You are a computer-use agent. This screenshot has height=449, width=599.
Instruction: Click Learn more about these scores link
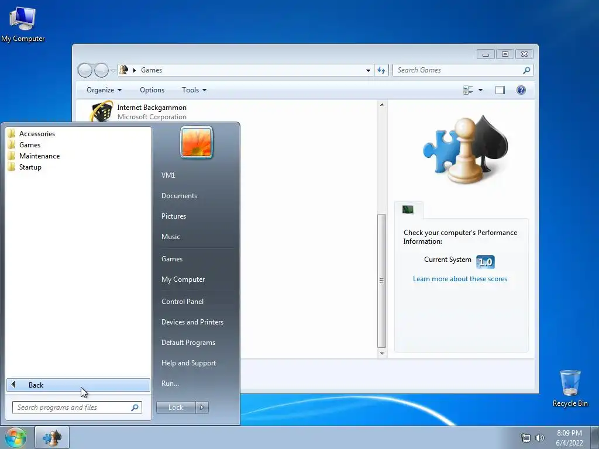pyautogui.click(x=460, y=279)
